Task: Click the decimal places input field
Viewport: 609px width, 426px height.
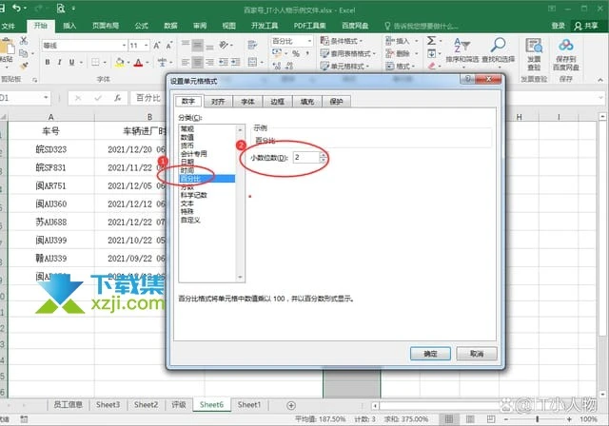Action: click(306, 157)
